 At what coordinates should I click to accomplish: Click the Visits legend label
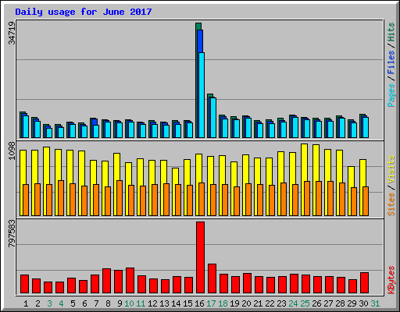tap(391, 169)
